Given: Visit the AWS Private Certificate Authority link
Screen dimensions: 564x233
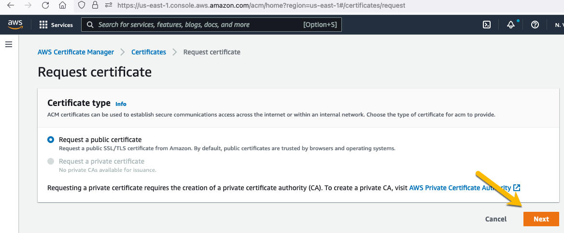Looking at the screenshot, I should [460, 188].
